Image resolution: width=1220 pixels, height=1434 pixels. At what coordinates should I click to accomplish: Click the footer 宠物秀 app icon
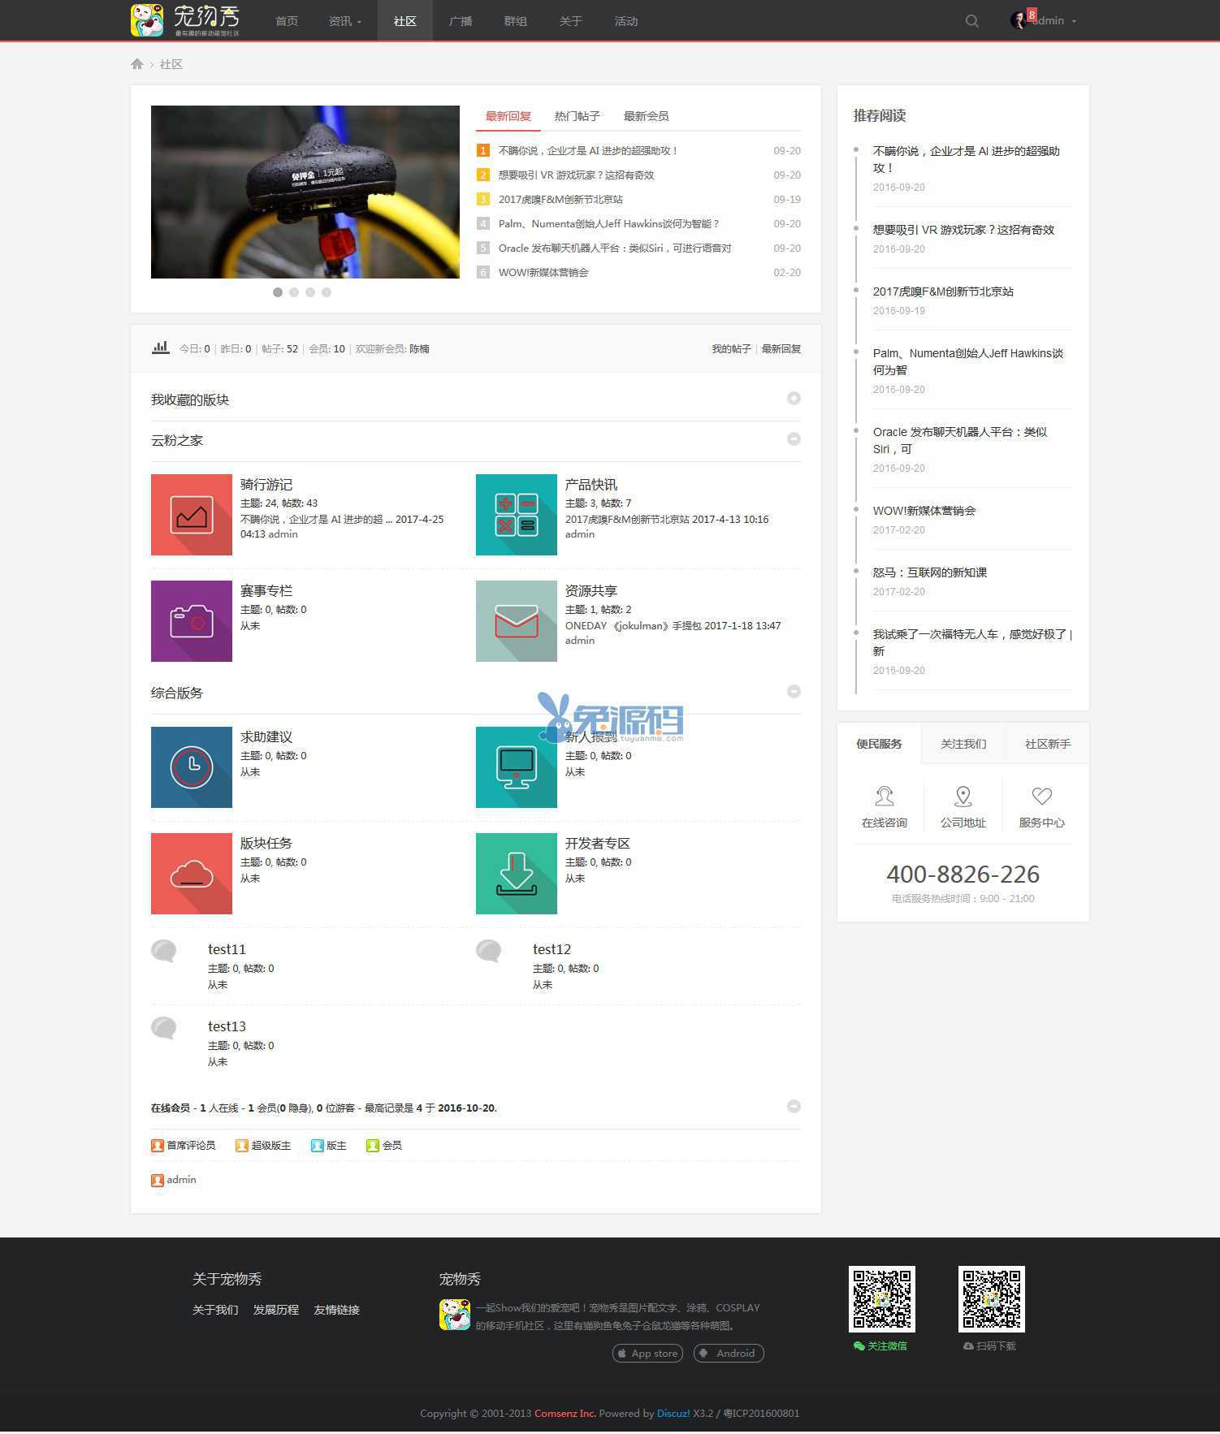[x=455, y=1315]
